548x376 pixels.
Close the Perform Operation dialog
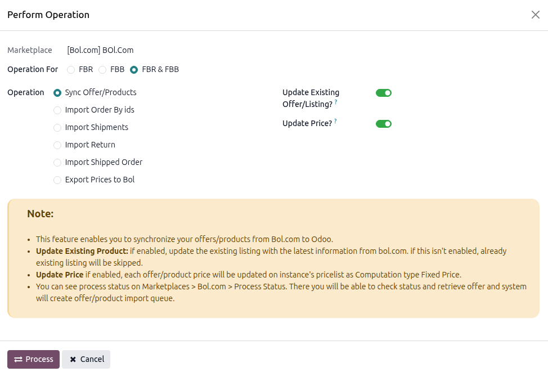click(536, 15)
